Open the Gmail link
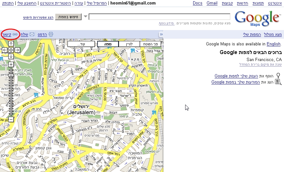284x172 pixels. point(212,3)
